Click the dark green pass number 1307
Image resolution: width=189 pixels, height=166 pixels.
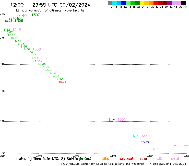tap(36, 15)
